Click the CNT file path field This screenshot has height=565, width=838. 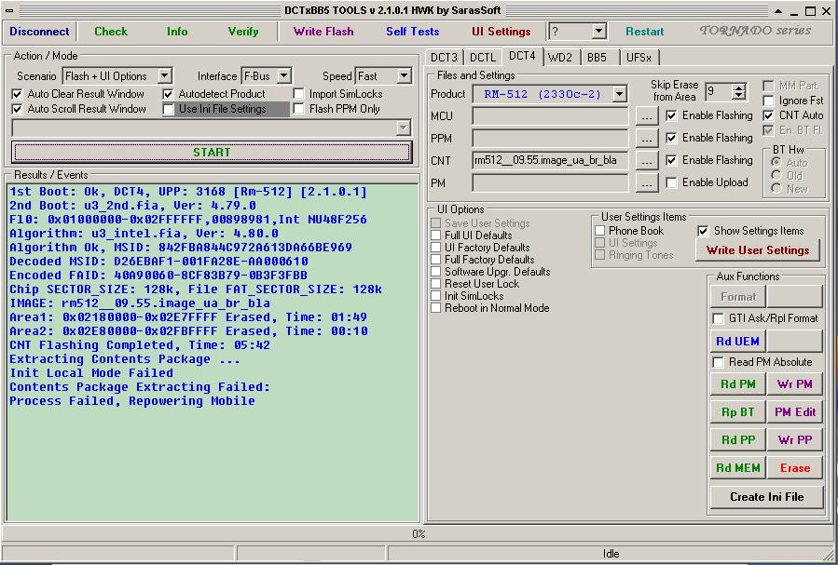(550, 161)
